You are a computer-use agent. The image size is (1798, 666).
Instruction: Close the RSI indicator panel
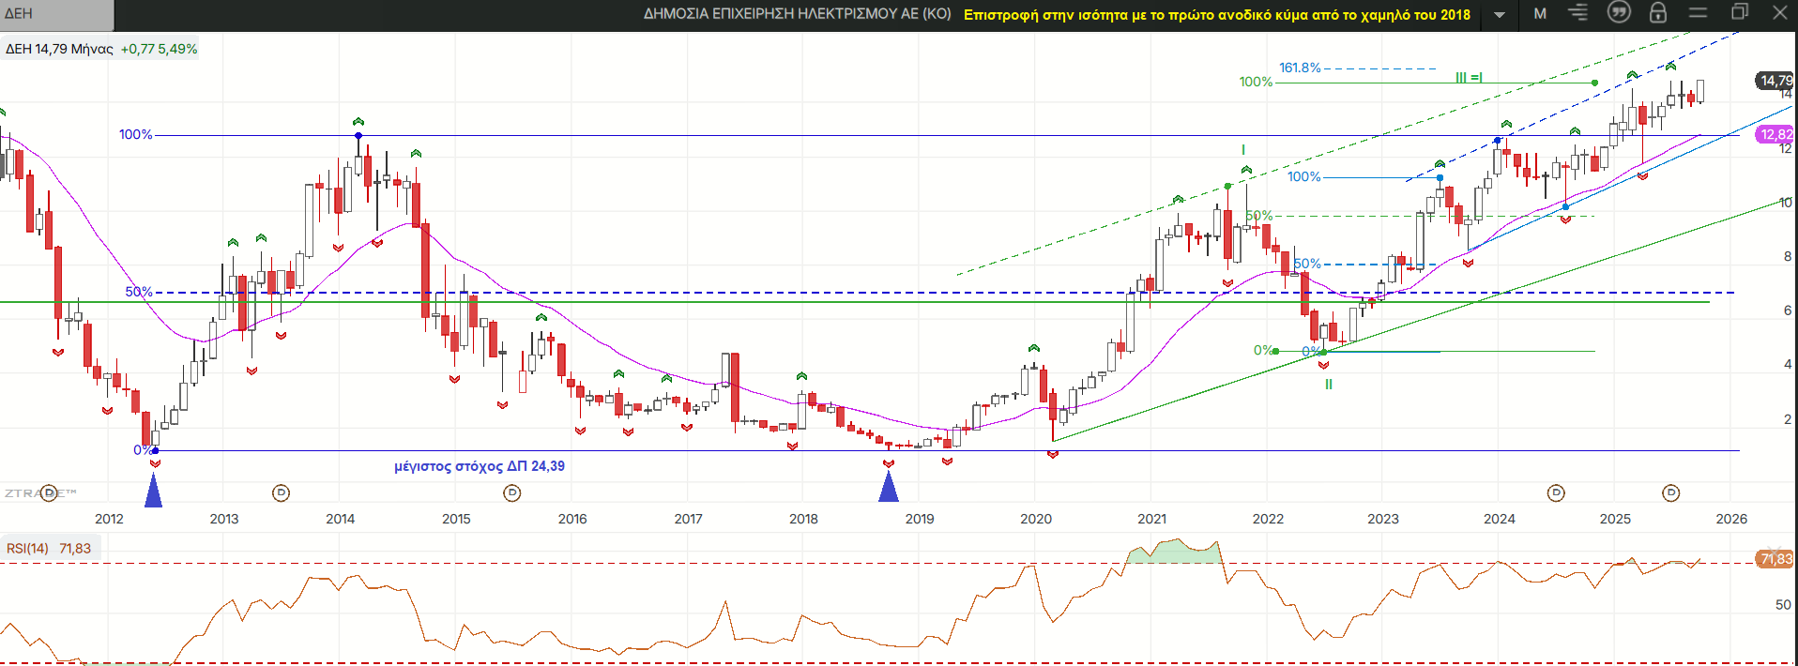click(1774, 551)
